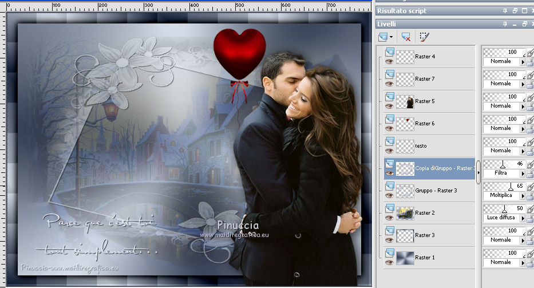Hide the Gruppo - Raster 3 layer

click(x=389, y=196)
